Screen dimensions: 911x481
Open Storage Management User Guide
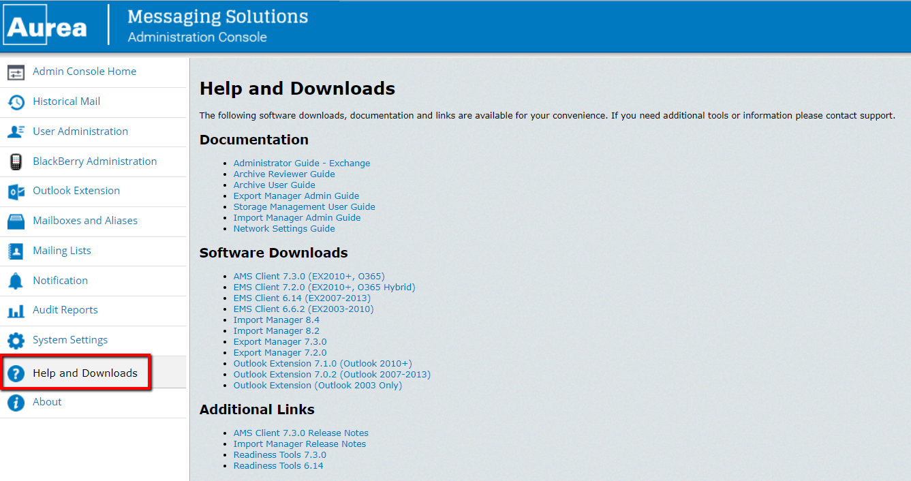click(x=305, y=207)
